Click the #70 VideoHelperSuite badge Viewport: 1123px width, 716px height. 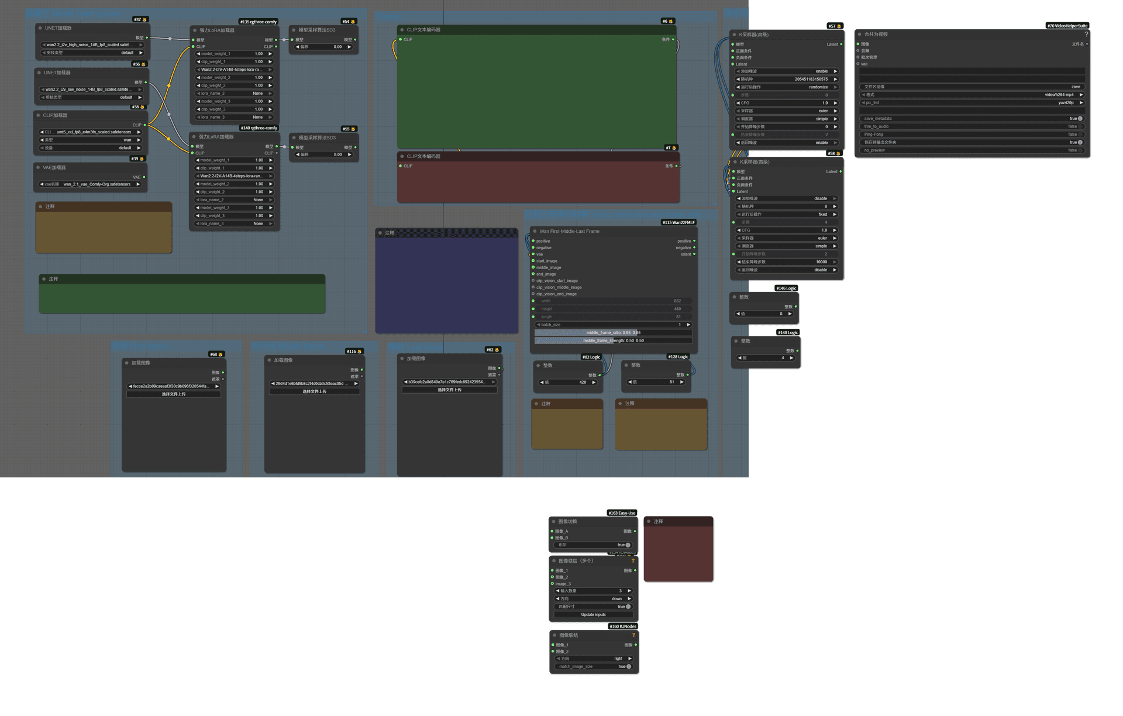(1067, 26)
